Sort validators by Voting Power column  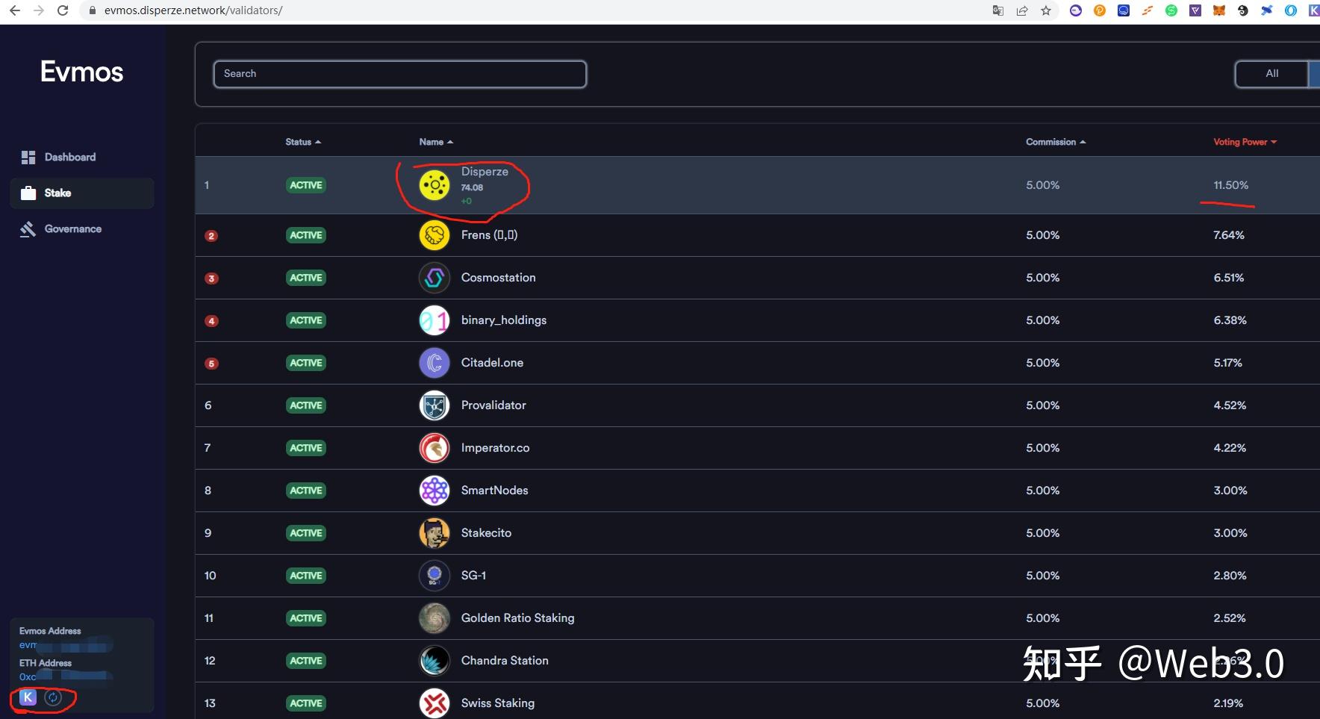point(1245,142)
